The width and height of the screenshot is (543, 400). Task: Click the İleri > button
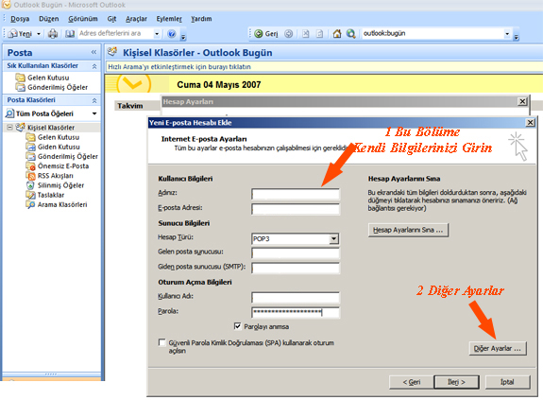[x=456, y=382]
